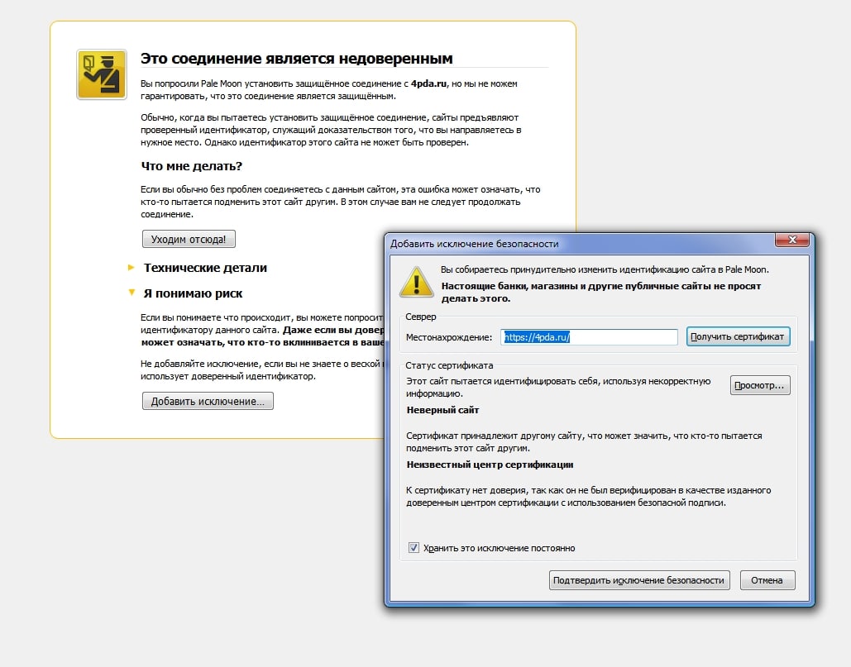
Task: Cancel the dialog with 'Отмена' button
Action: click(x=767, y=580)
